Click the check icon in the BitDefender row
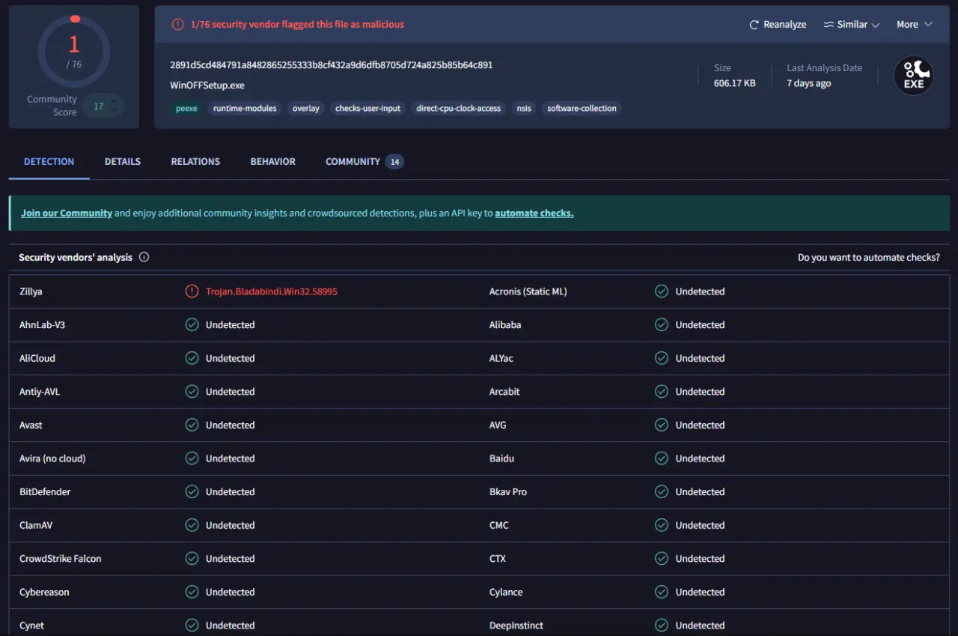 [192, 491]
